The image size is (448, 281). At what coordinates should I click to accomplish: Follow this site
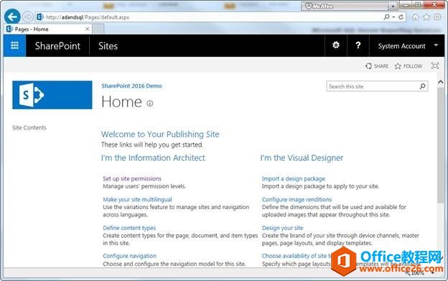click(409, 66)
